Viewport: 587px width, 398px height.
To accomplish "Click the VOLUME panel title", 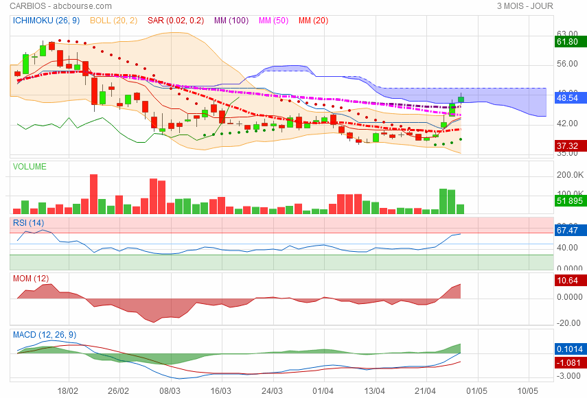I will (x=30, y=167).
